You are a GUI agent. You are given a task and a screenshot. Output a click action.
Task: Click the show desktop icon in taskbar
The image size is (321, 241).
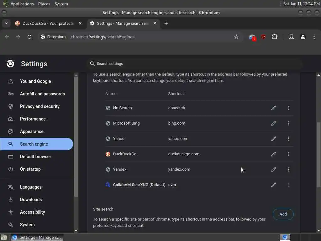(x=4, y=237)
